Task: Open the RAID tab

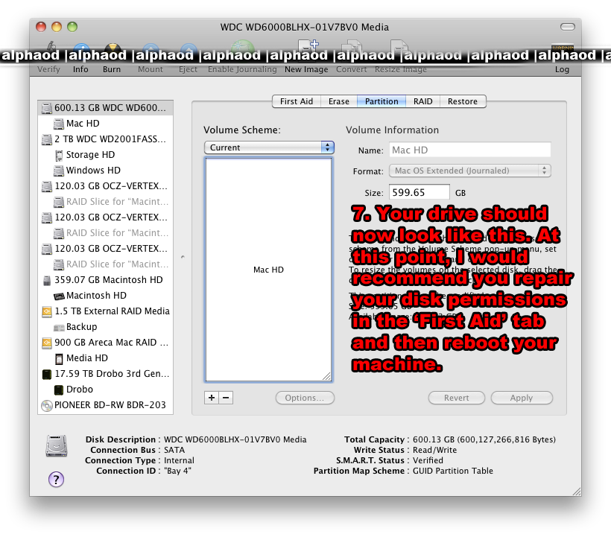Action: click(422, 101)
